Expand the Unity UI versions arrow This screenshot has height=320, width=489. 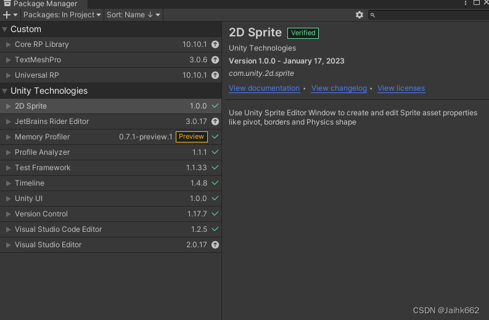9,199
